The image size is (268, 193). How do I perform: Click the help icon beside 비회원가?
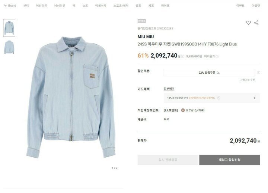coord(217,57)
